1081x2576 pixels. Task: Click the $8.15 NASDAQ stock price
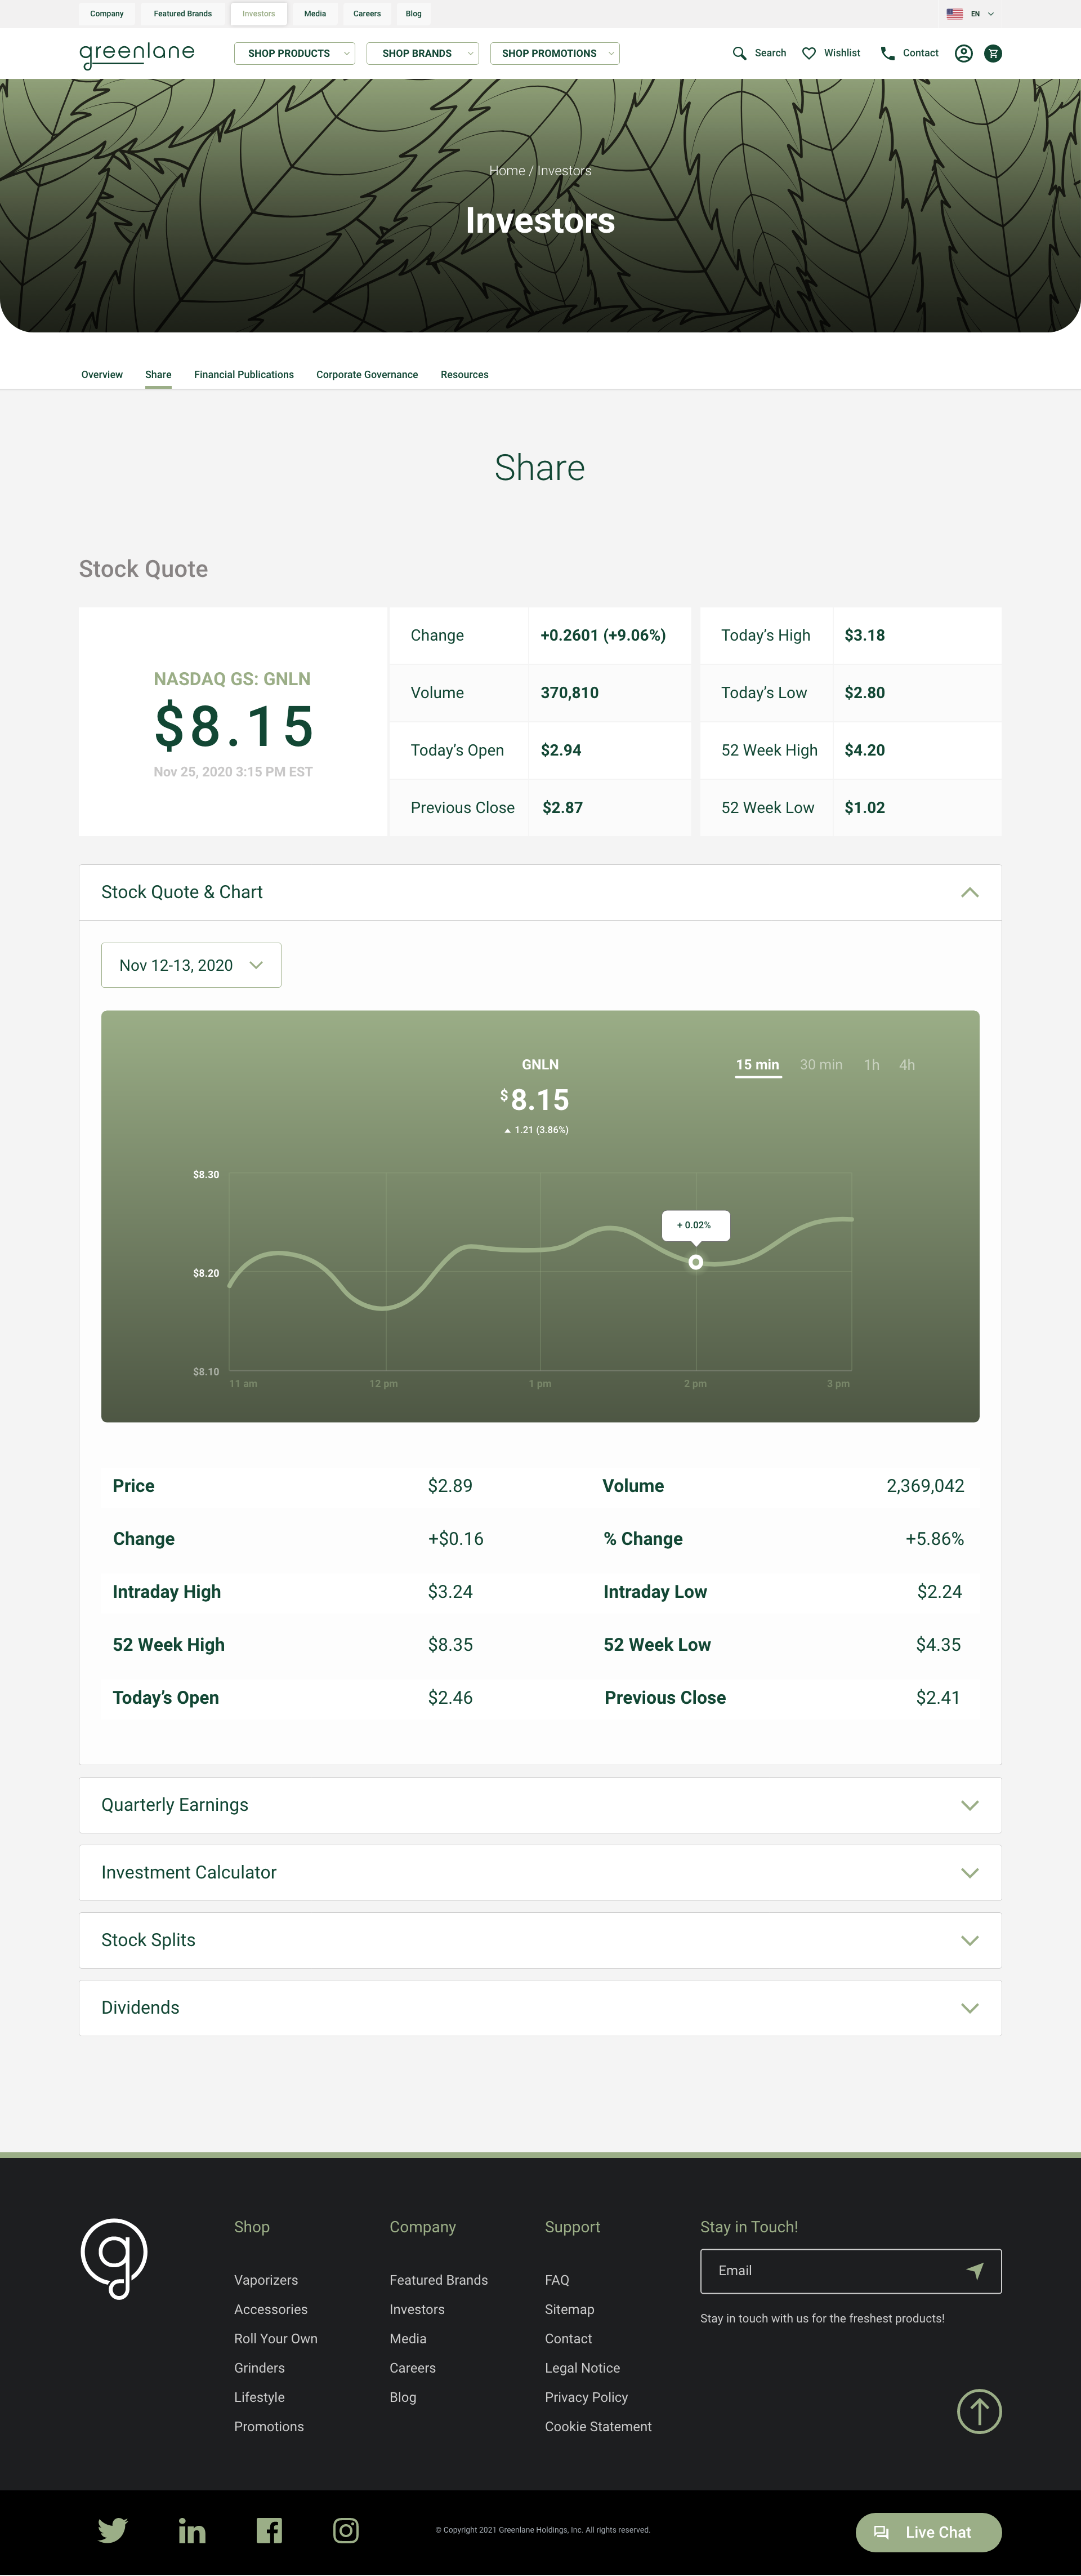click(x=234, y=726)
